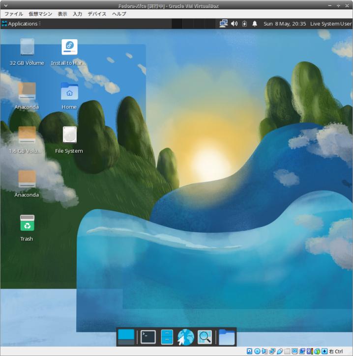This screenshot has height=356, width=353.
Task: Click the panel clock showing 20:35
Action: pos(285,24)
